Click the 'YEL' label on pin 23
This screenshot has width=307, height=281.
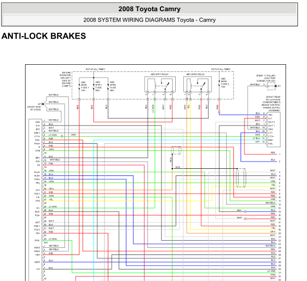(51, 199)
